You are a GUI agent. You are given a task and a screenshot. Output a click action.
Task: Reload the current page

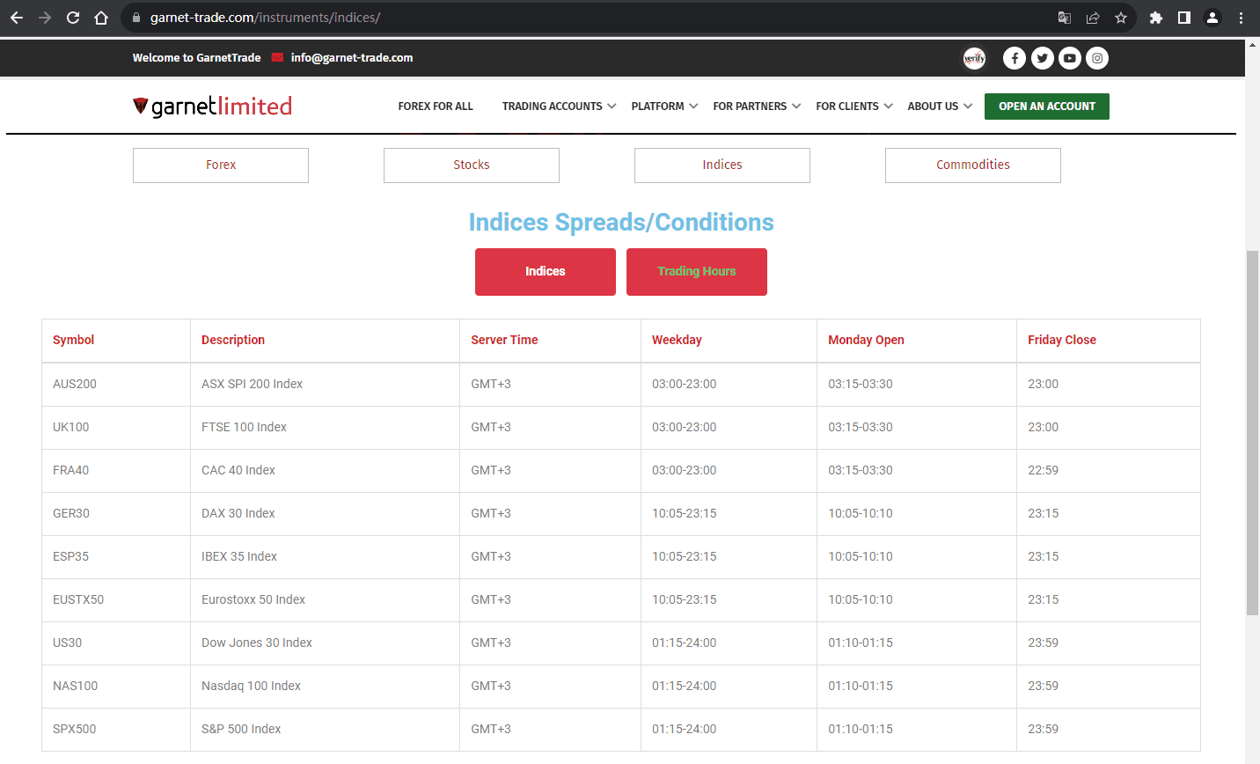pos(73,18)
